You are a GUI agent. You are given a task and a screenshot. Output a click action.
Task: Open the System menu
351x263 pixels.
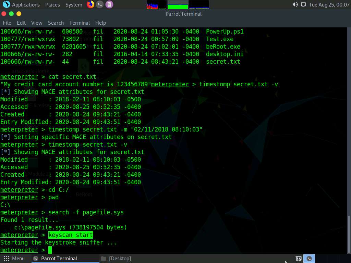point(74,5)
